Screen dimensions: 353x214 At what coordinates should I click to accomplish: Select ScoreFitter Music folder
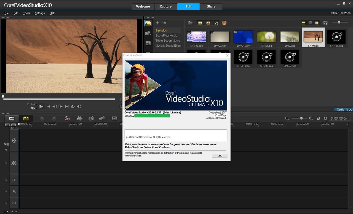point(166,36)
